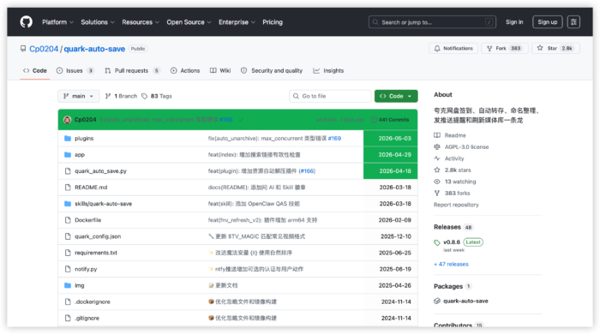600x334 pixels.
Task: Switch to the Wiki tab
Action: (220, 71)
